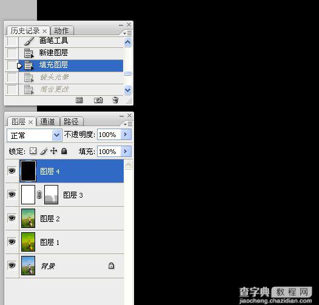This screenshot has width=319, height=305.
Task: Hide the 背景 layer
Action: tap(12, 265)
